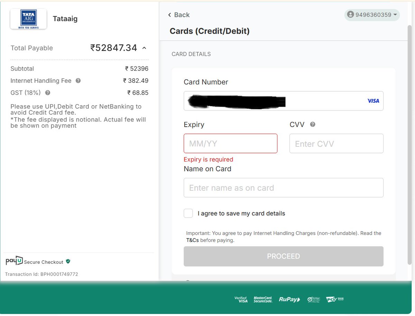The height and width of the screenshot is (316, 415).
Task: Click the PayU logo
Action: click(x=14, y=261)
